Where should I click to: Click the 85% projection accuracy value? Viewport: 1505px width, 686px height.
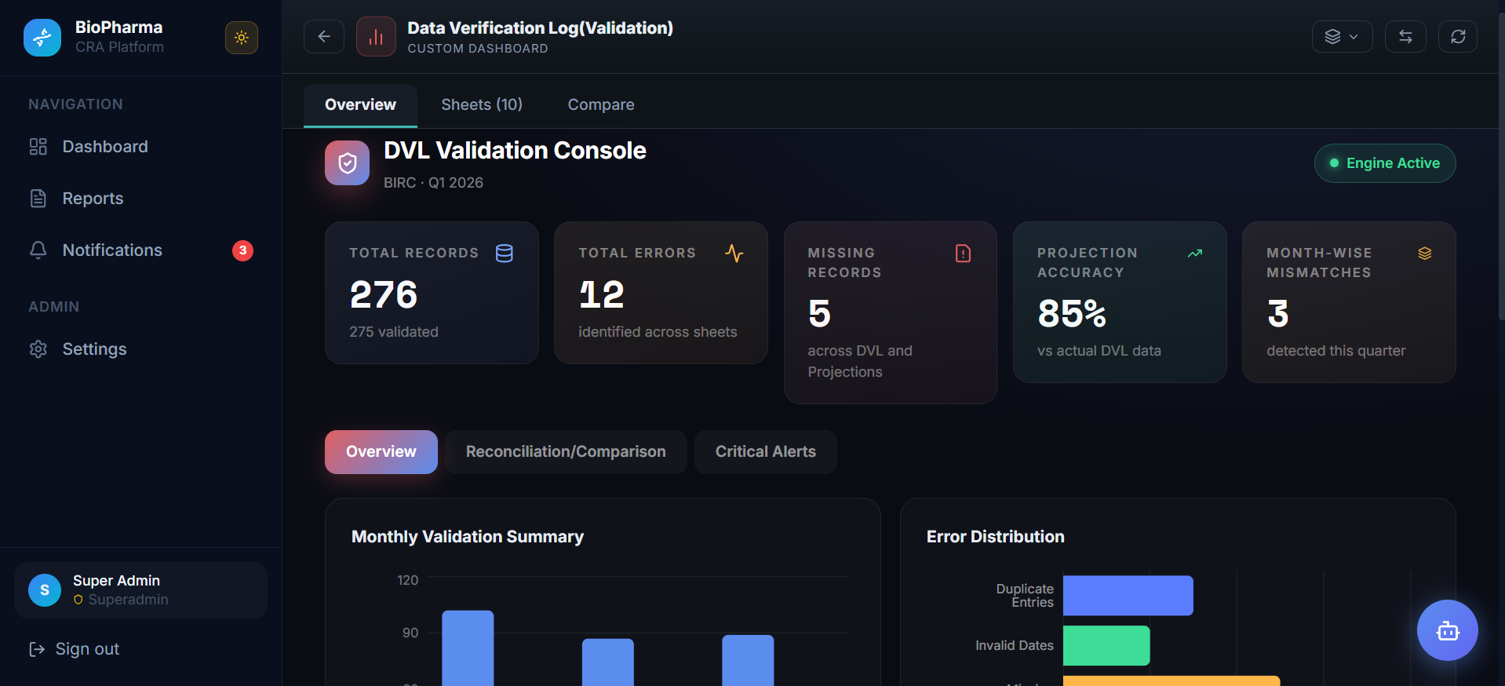(1072, 314)
